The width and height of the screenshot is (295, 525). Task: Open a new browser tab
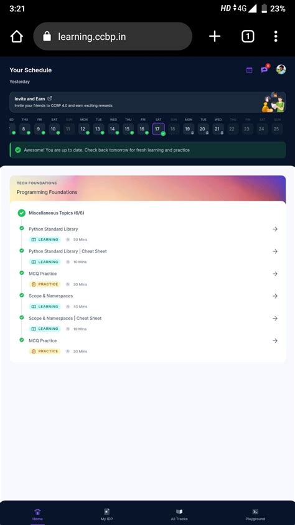pos(215,36)
